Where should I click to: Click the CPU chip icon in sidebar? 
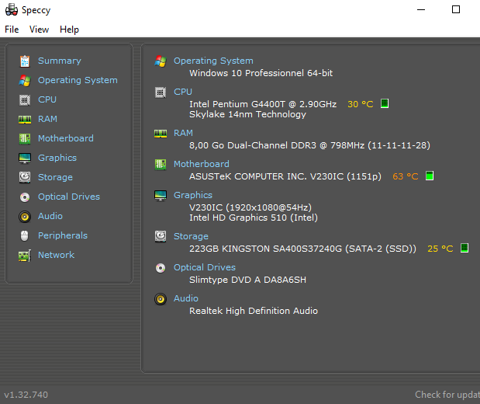[x=25, y=99]
